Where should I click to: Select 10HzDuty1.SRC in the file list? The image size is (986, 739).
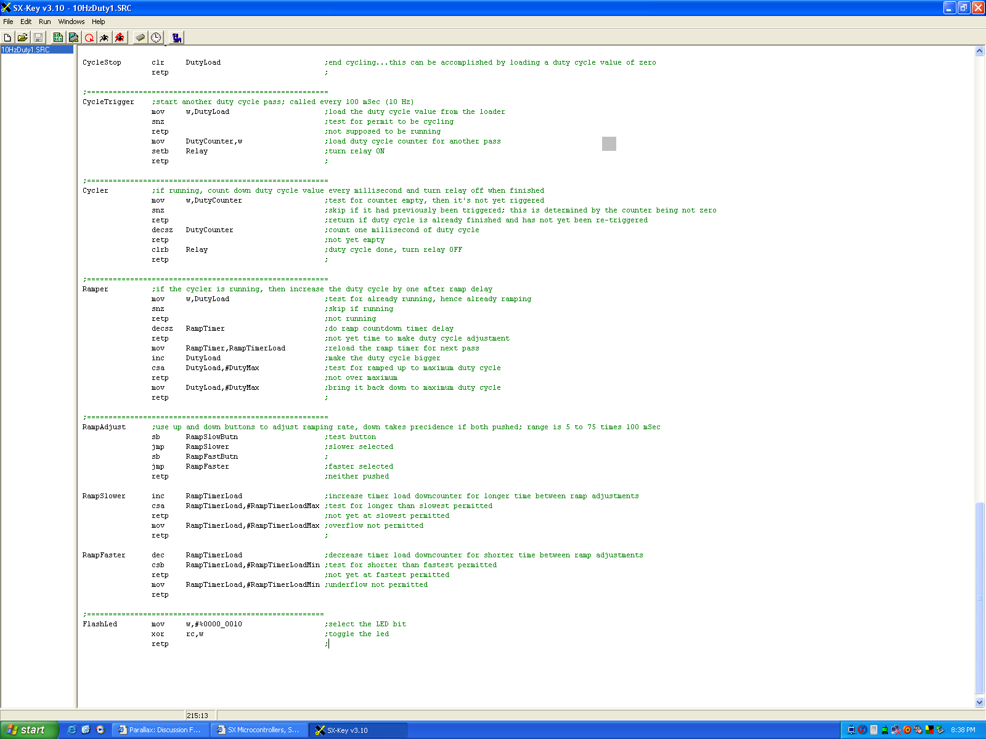tap(26, 50)
